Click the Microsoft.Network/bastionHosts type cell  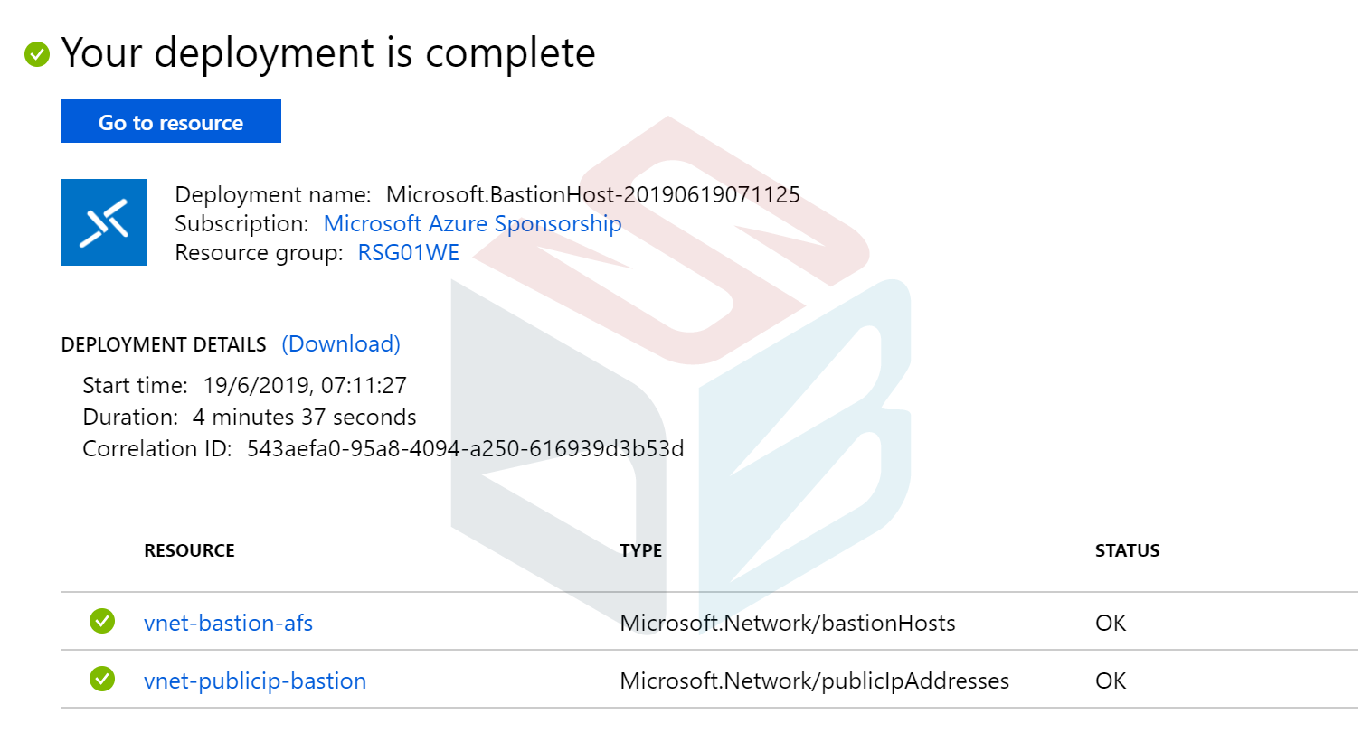click(788, 623)
